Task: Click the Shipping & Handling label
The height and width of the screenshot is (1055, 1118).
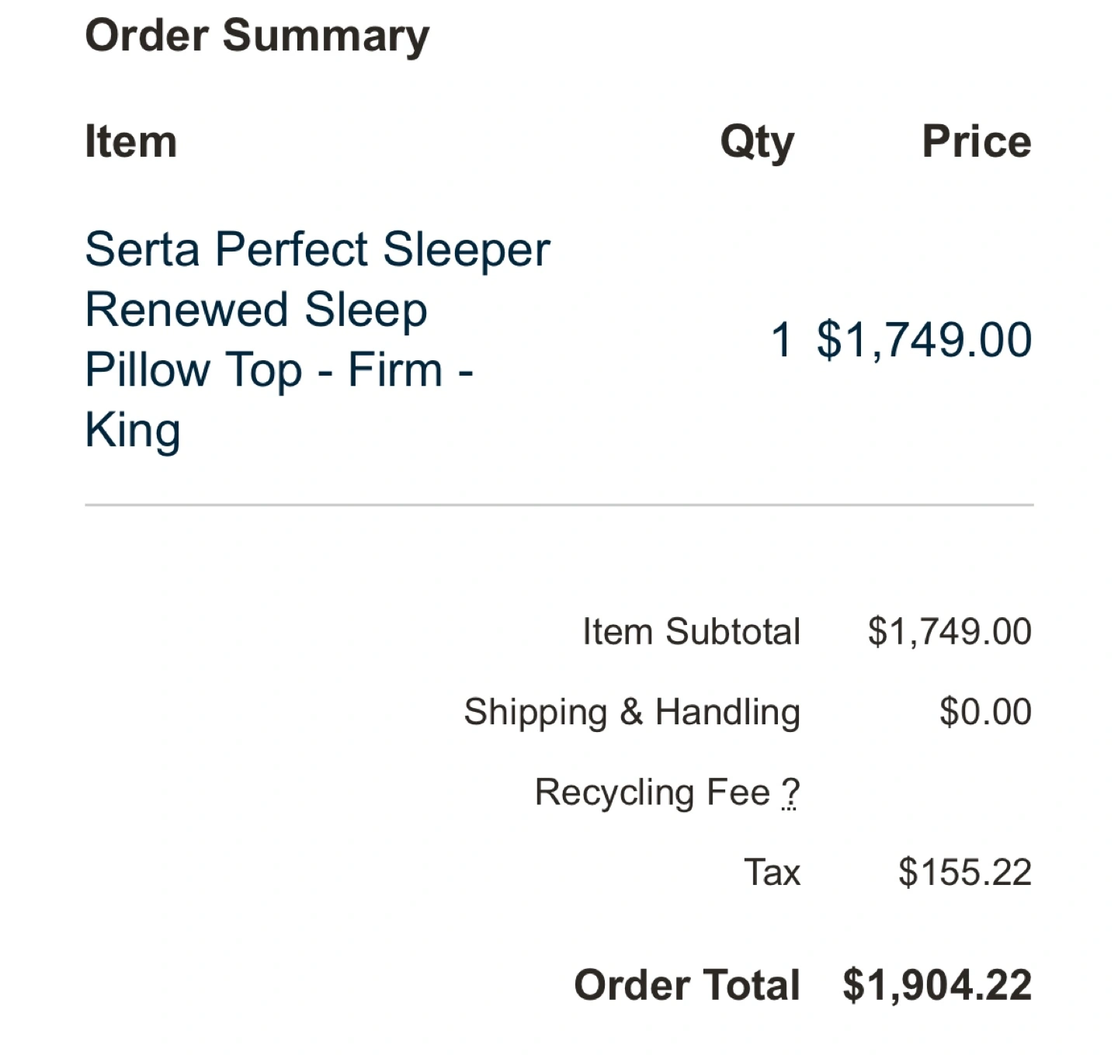Action: click(x=632, y=713)
